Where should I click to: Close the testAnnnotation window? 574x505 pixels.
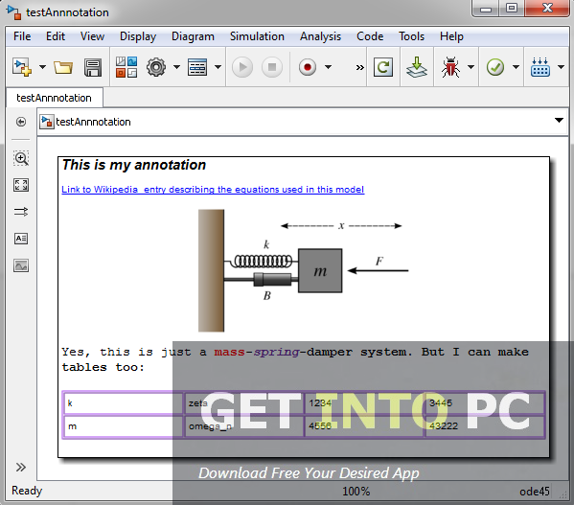click(x=547, y=8)
